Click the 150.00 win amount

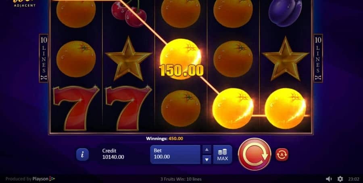click(181, 70)
